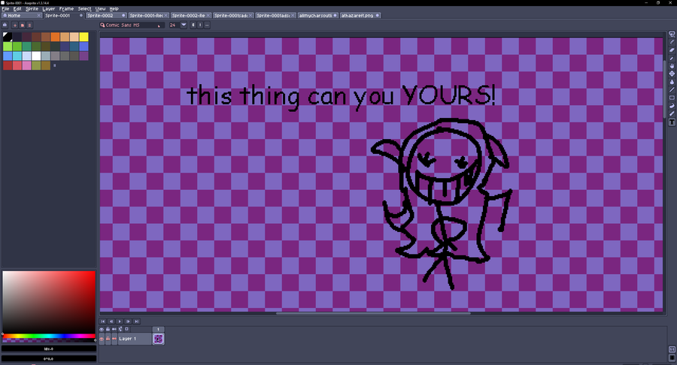Select the Eraser tool
This screenshot has height=365, width=677.
click(x=672, y=50)
